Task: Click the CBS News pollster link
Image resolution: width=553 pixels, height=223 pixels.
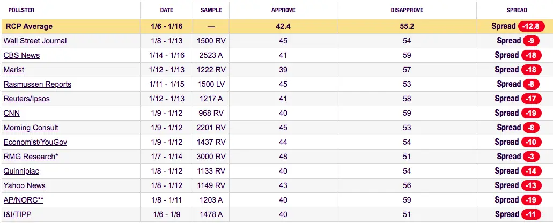Action: [x=21, y=55]
